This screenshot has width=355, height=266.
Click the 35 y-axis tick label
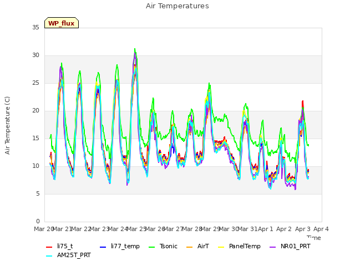click(35, 28)
